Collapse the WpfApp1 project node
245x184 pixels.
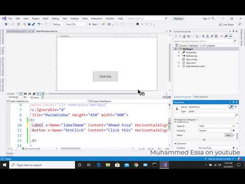(x=176, y=49)
